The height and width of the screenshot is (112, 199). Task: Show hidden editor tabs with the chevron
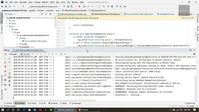point(194,14)
